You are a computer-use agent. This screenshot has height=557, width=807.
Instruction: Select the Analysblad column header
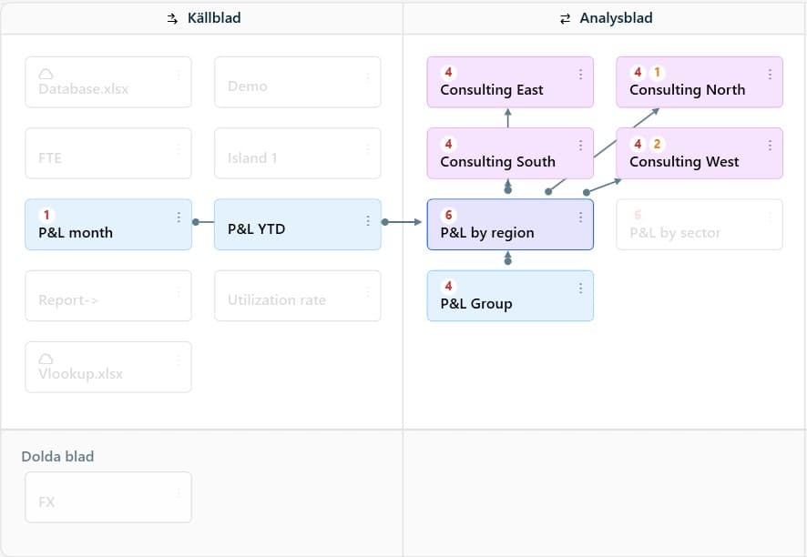point(606,18)
